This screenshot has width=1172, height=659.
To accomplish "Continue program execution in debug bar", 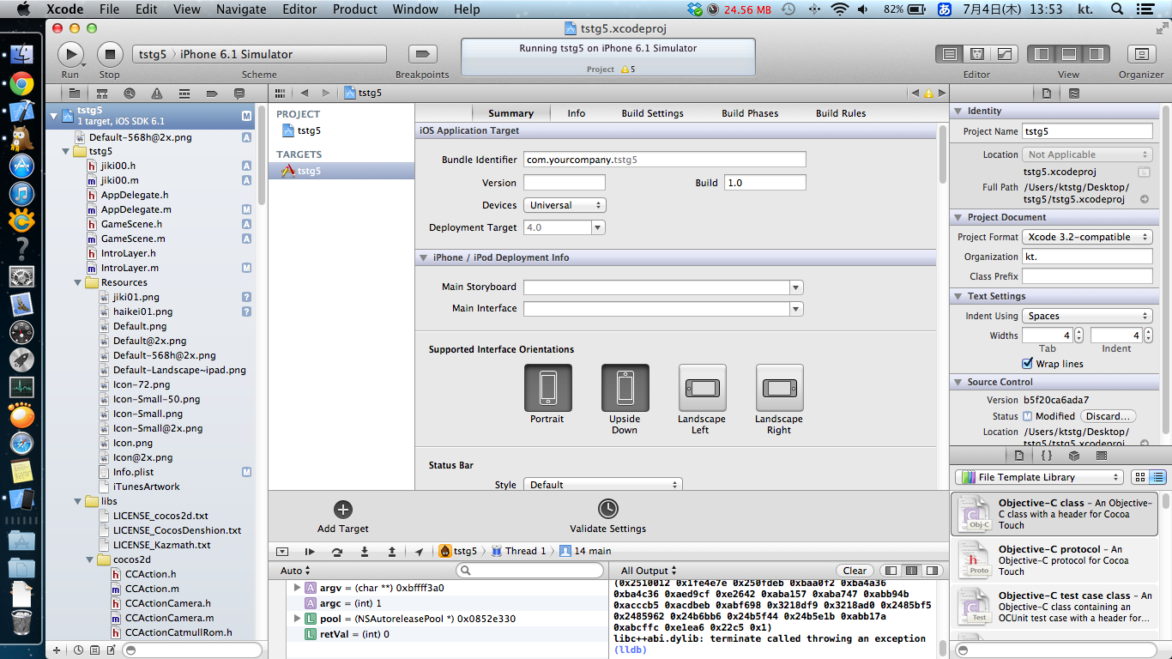I will [310, 552].
